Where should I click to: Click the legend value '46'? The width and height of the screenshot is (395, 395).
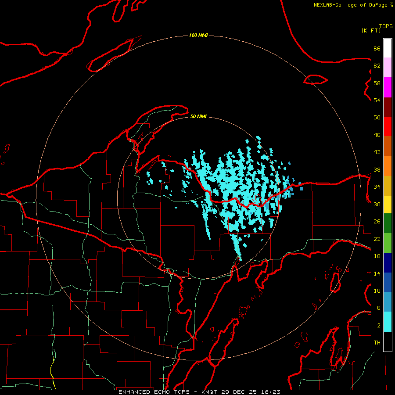click(x=377, y=135)
